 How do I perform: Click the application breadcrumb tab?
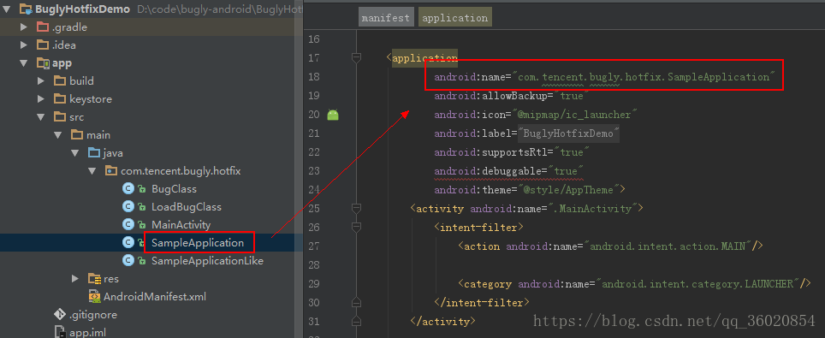coord(455,17)
